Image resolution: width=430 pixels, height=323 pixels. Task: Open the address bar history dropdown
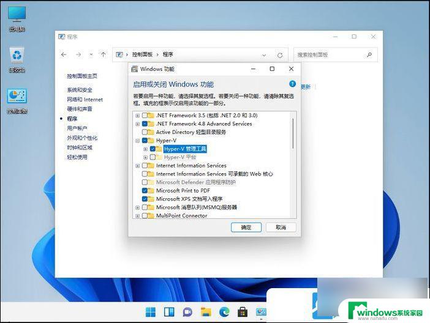(264, 55)
